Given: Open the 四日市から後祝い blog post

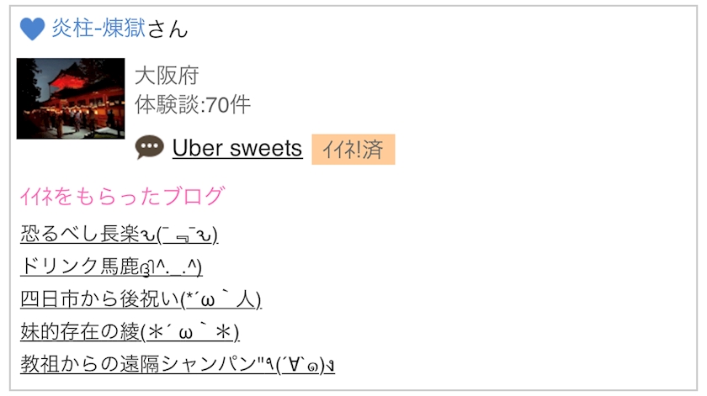Looking at the screenshot, I should click(99, 299).
